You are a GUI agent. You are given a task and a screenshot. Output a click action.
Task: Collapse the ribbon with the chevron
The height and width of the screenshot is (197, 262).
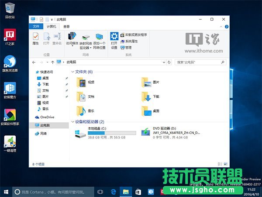tap(221, 27)
